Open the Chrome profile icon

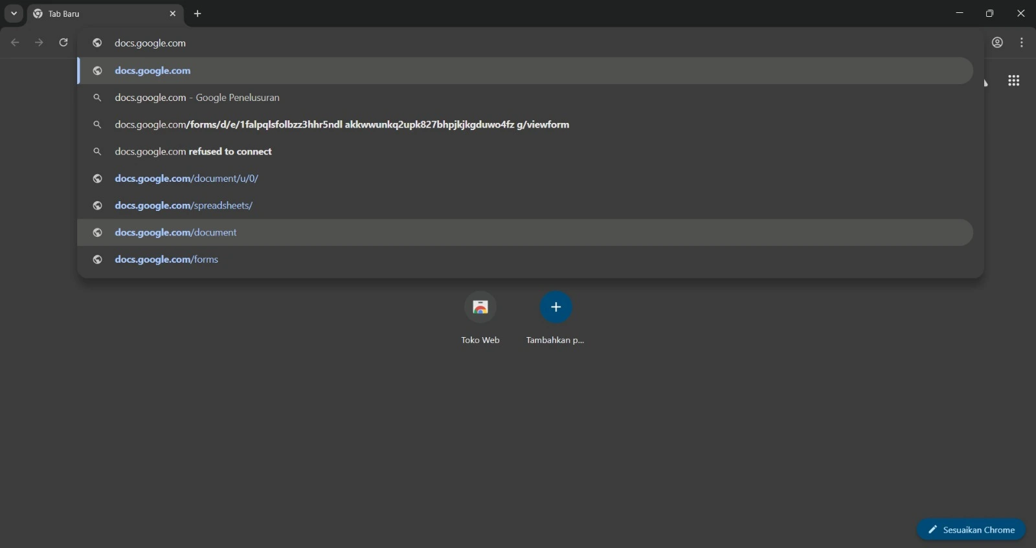tap(997, 43)
